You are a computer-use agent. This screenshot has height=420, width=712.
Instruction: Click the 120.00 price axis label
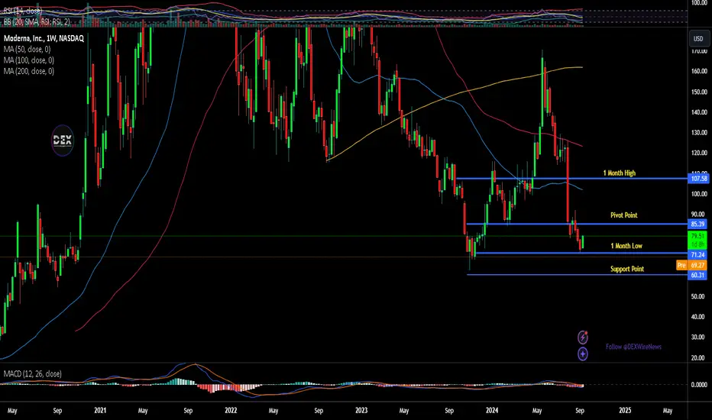tap(699, 153)
